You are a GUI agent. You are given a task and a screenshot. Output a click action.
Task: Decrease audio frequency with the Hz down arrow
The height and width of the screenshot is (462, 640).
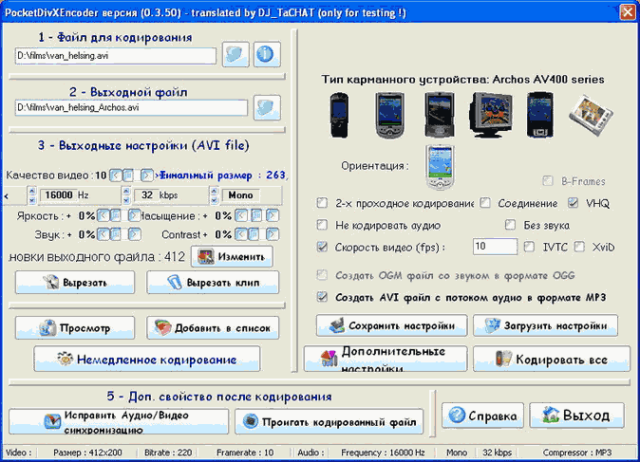coord(32,200)
